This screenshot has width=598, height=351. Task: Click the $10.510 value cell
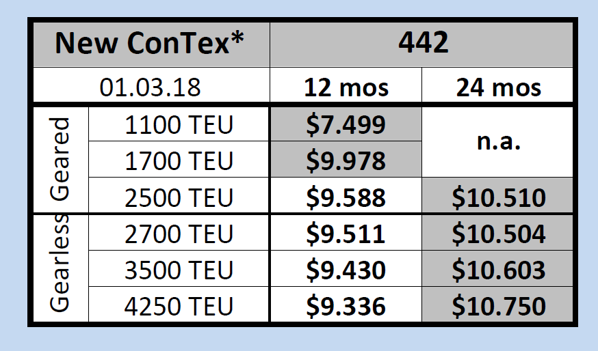(x=498, y=197)
